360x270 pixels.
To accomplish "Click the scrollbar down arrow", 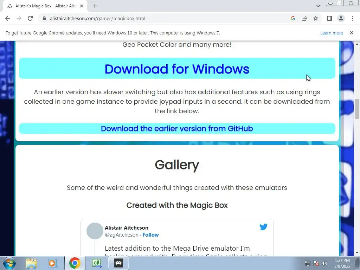I will [357, 253].
